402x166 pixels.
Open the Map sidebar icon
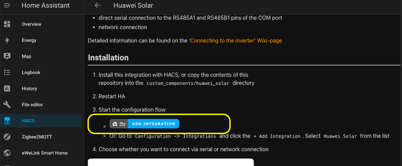(7, 56)
